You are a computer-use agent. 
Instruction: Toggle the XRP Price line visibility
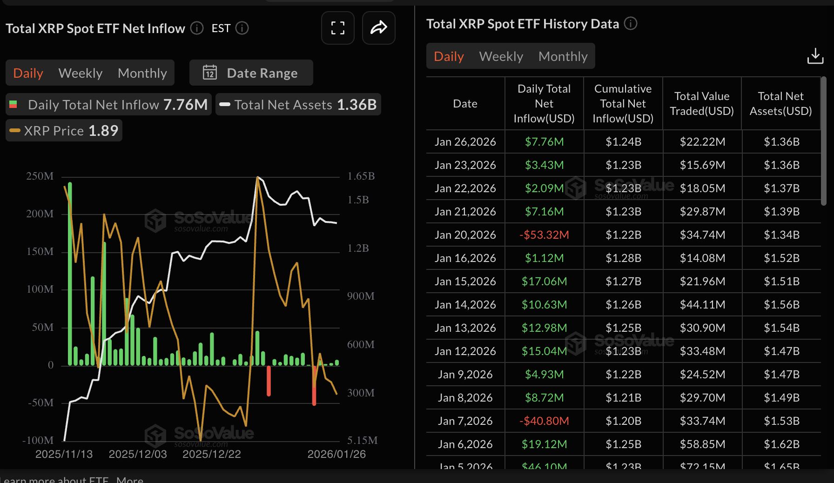coord(64,130)
